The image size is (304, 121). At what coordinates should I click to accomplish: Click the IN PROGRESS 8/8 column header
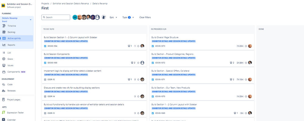159,29
